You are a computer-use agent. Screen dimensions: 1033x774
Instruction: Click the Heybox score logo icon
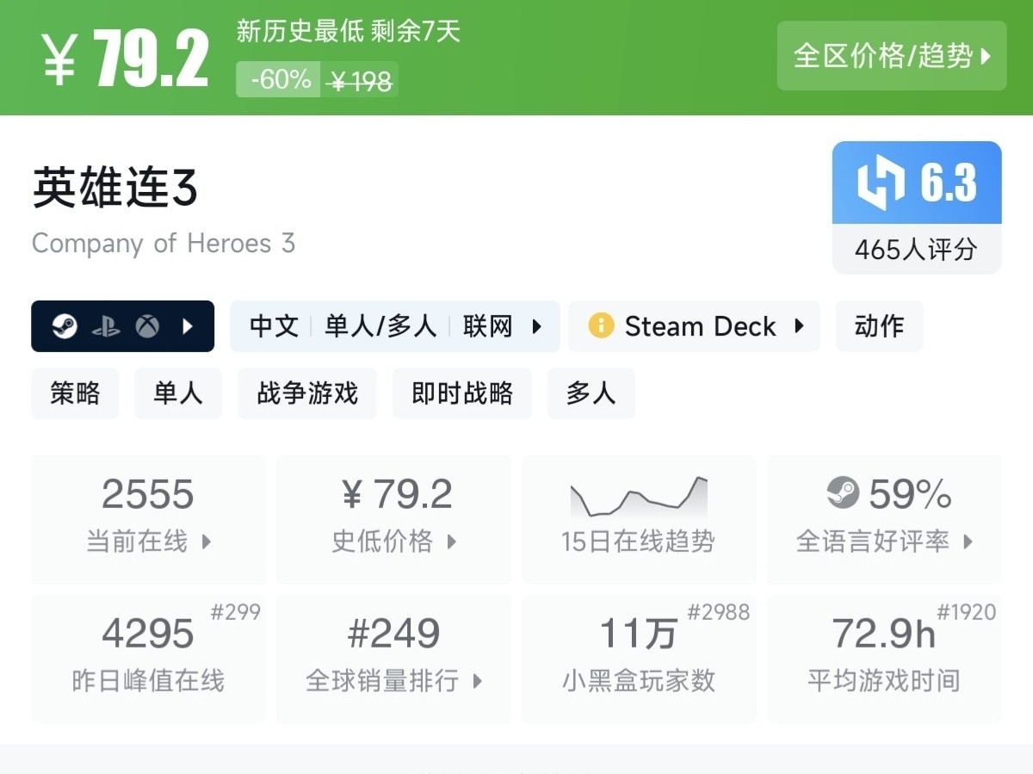pos(881,183)
